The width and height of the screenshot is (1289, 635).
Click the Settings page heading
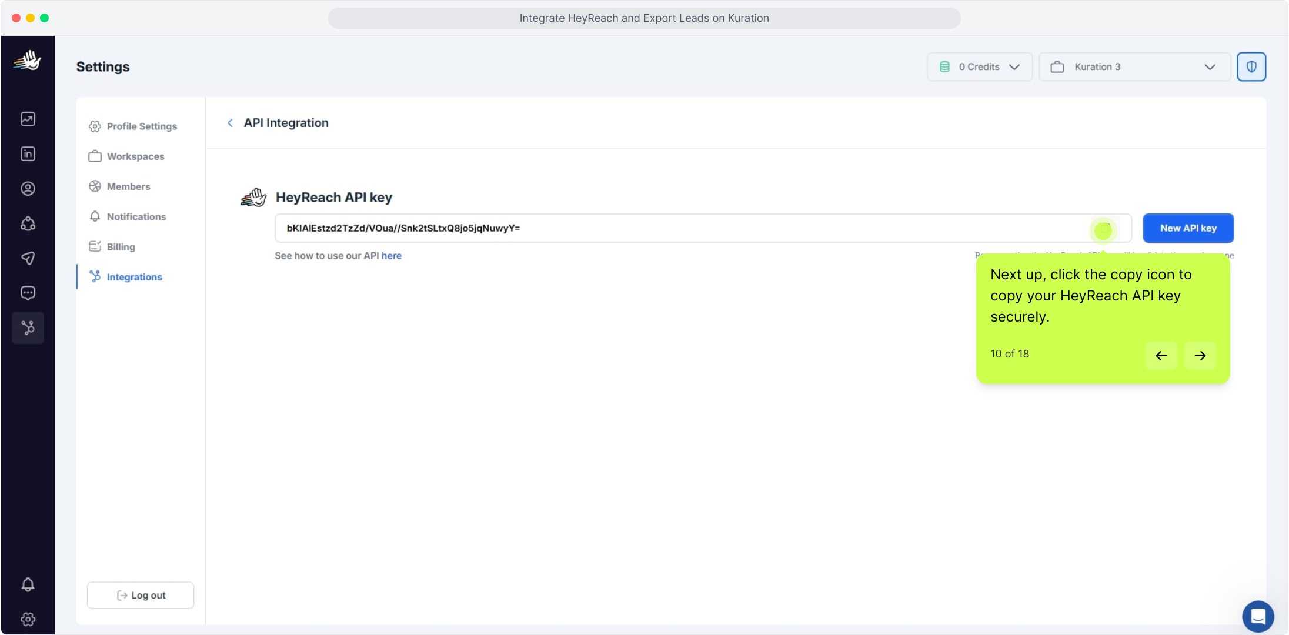103,66
